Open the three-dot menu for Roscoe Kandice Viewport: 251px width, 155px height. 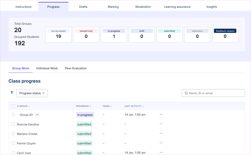tap(161, 124)
